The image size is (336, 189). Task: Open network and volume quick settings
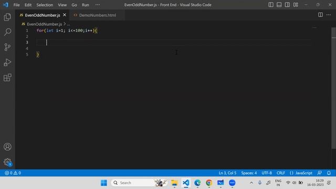tap(295, 183)
